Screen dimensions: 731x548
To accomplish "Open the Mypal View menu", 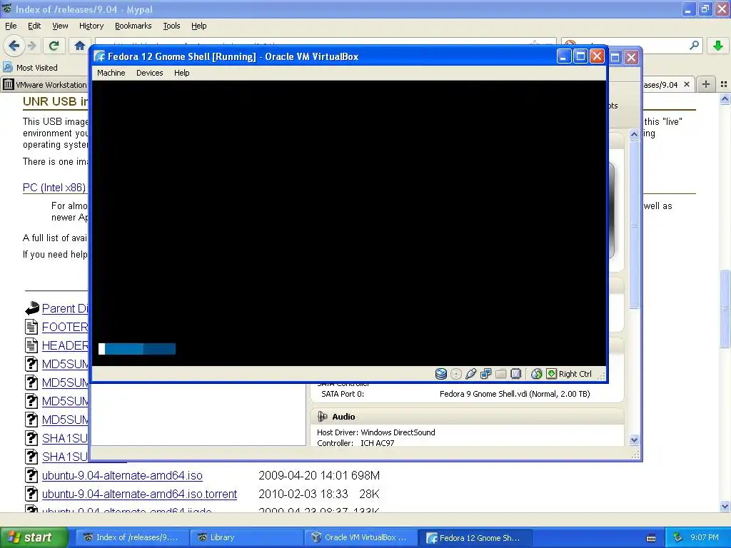I will click(x=60, y=26).
